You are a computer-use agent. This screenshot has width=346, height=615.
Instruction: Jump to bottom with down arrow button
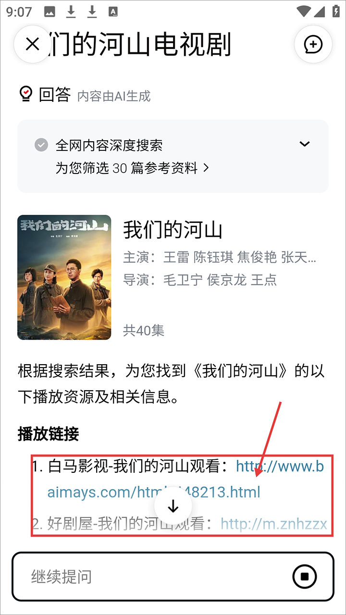[173, 506]
